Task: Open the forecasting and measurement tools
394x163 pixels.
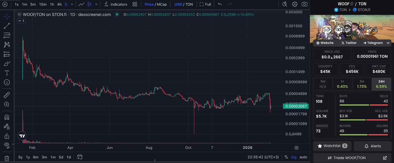Action: click(7, 54)
